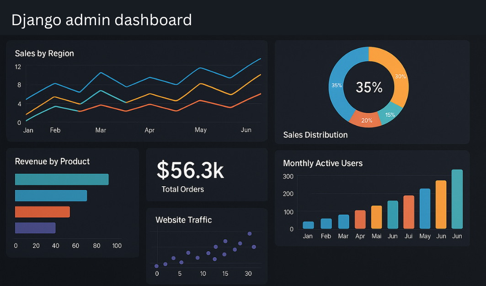Expand the Sales by Region panel
This screenshot has height=286, width=486.
pos(44,53)
